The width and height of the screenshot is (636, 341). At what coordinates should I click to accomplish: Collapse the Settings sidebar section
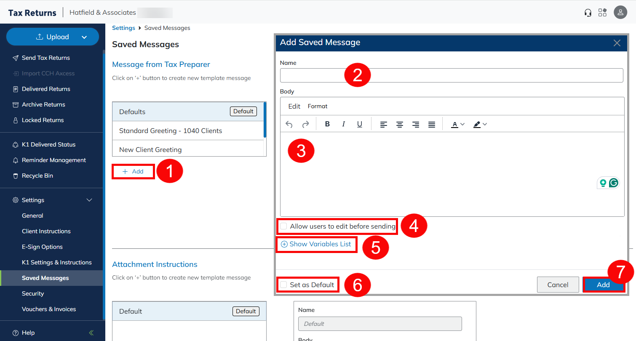(x=89, y=200)
